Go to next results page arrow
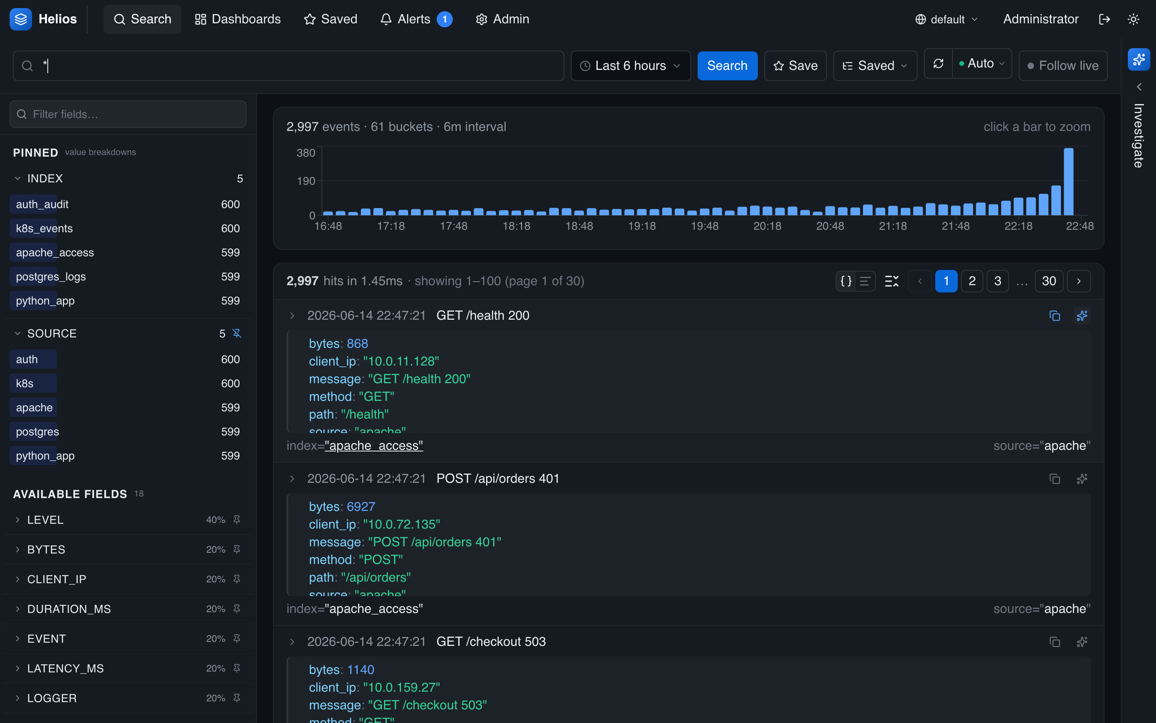 pyautogui.click(x=1079, y=281)
